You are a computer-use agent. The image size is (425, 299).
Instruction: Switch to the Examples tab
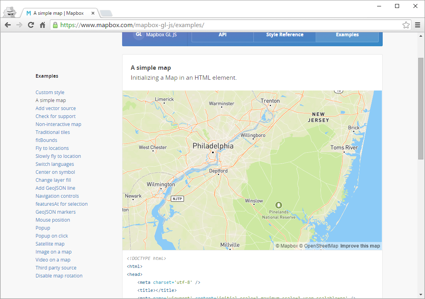[x=347, y=35]
